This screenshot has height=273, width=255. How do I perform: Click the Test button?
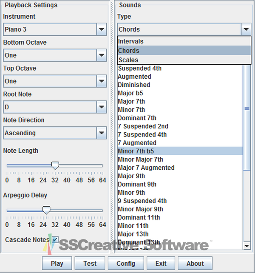click(x=90, y=263)
